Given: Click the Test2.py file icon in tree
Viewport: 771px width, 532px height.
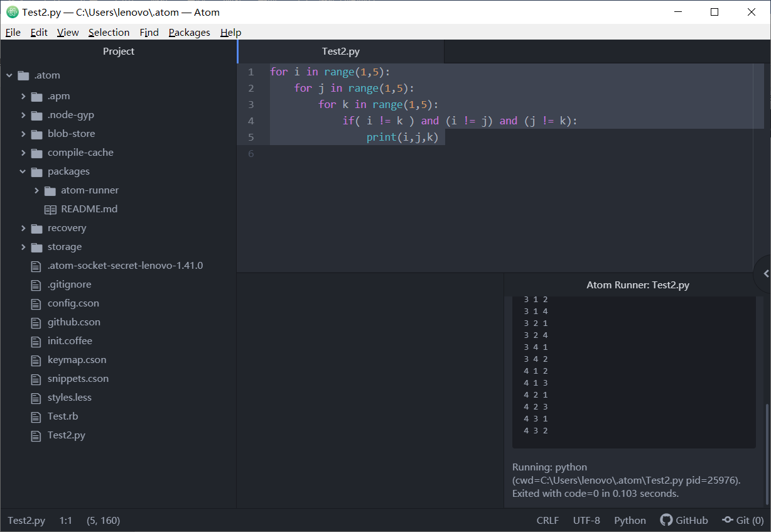Looking at the screenshot, I should 36,435.
